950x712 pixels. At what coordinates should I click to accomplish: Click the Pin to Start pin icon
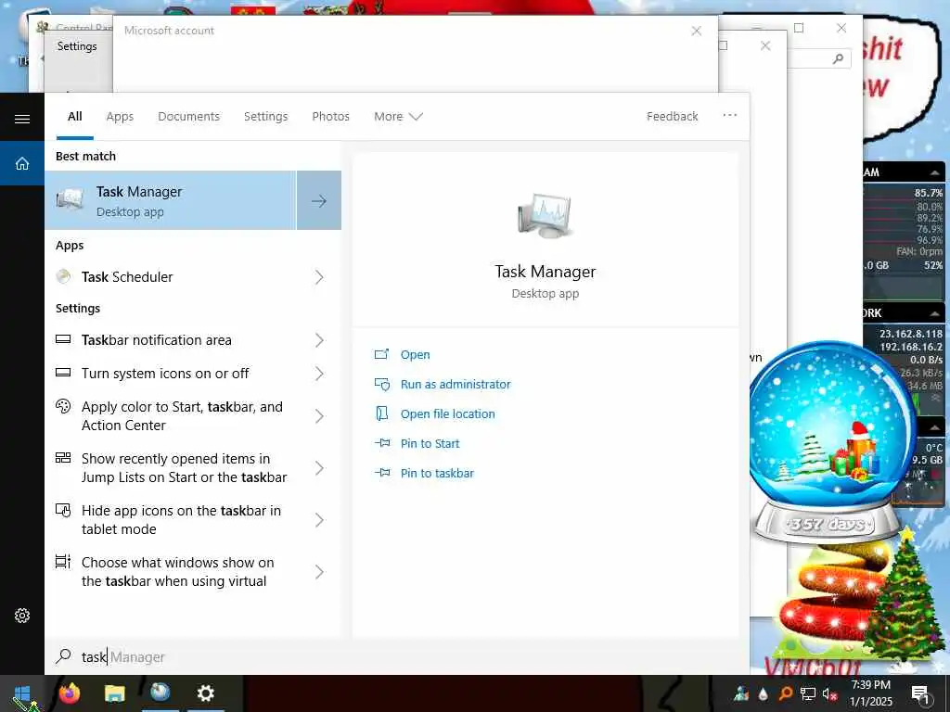point(381,443)
